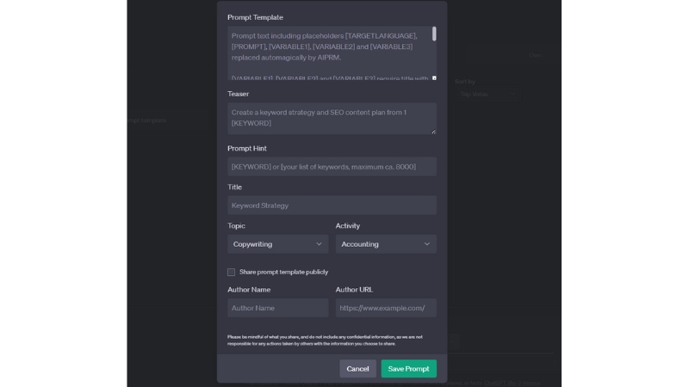689x387 pixels.
Task: Enable Share prompt template publicly checkbox
Action: pyautogui.click(x=232, y=272)
